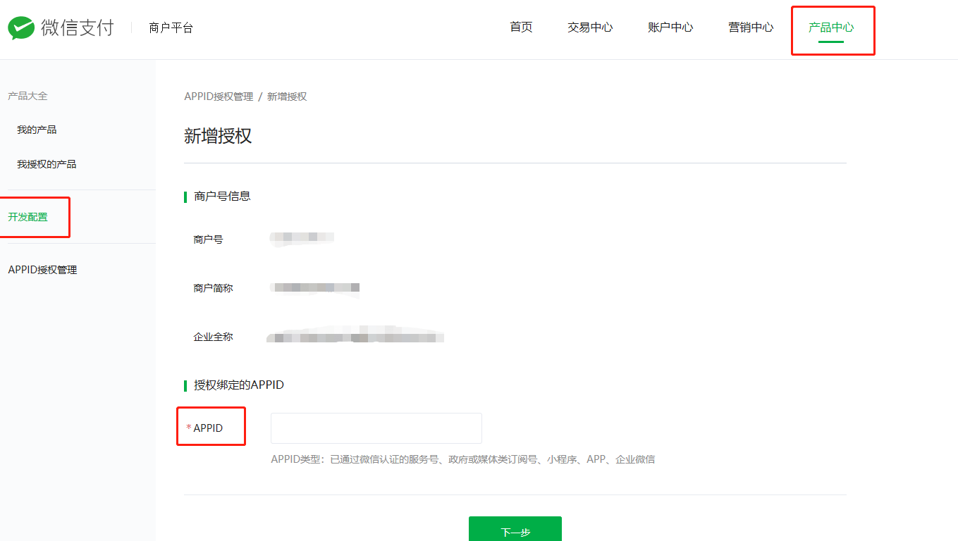This screenshot has width=958, height=541.
Task: Open 我的产品 in sidebar
Action: 37,130
